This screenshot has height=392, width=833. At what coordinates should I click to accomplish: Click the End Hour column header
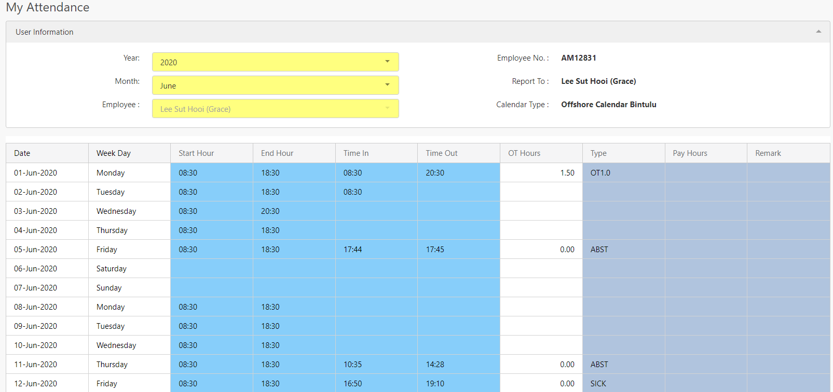coord(294,153)
